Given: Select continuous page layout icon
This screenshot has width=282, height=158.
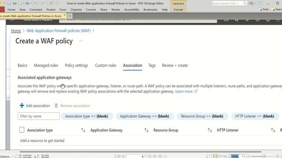Looking at the screenshot, I should pos(215,156).
